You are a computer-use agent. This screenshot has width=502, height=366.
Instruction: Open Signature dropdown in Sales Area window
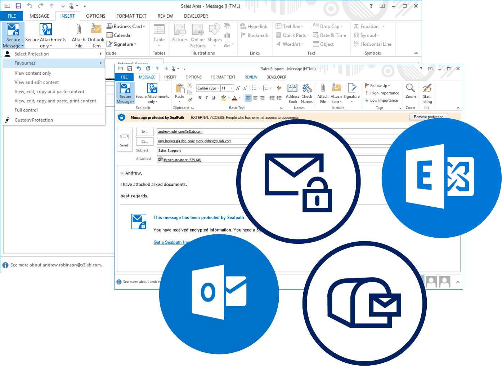pos(121,44)
